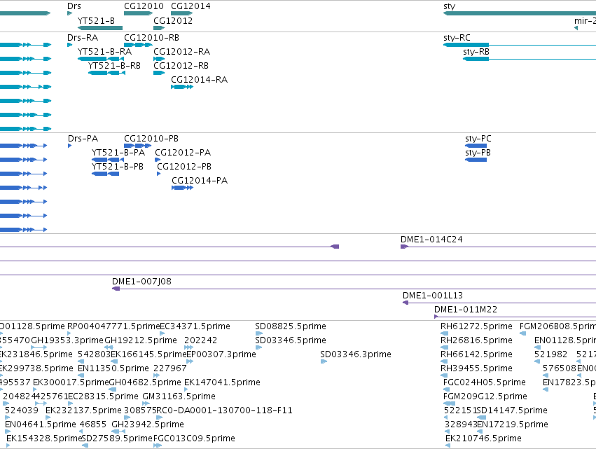Image resolution: width=596 pixels, height=449 pixels.
Task: Select the EK166145.5prime EST label
Action: coord(148,354)
